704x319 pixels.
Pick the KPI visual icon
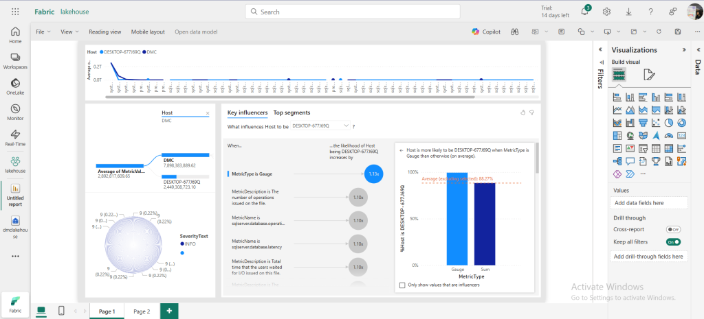click(630, 148)
